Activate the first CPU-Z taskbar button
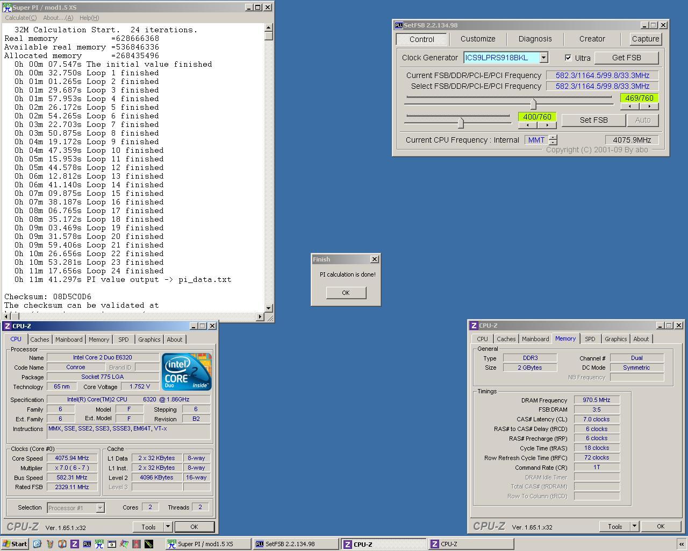The image size is (688, 551). click(x=383, y=544)
